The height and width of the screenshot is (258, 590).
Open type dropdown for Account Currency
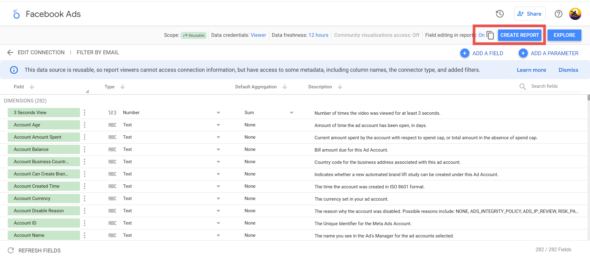click(218, 199)
